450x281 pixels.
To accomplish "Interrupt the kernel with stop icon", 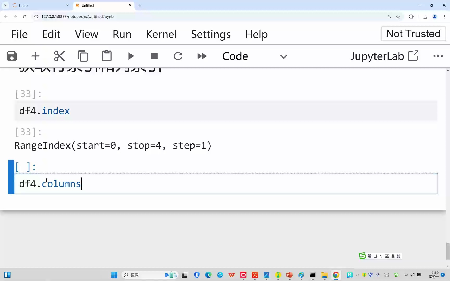I will click(x=154, y=56).
